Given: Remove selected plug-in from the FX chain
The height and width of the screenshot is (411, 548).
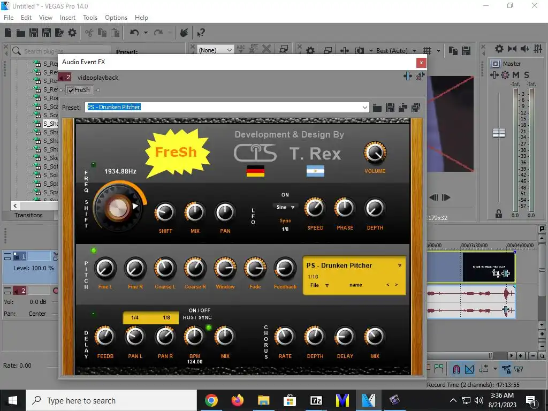Looking at the screenshot, I should [420, 76].
